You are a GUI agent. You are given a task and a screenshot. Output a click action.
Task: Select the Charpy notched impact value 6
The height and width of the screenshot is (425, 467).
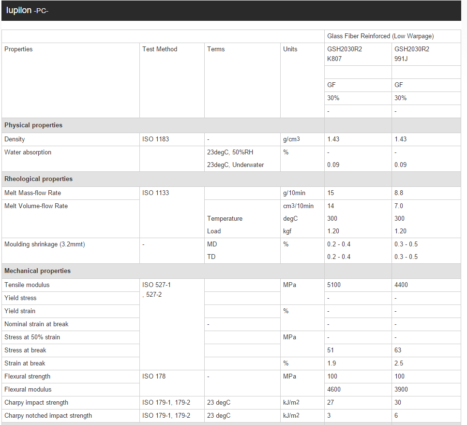pyautogui.click(x=396, y=415)
